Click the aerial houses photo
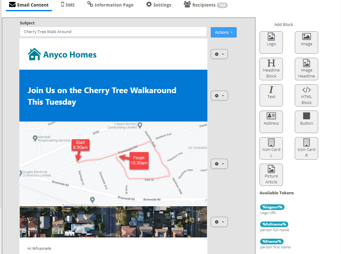The height and width of the screenshot is (254, 341). (113, 222)
